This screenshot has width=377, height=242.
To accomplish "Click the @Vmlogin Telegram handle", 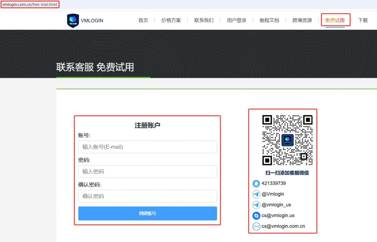I will point(273,194).
